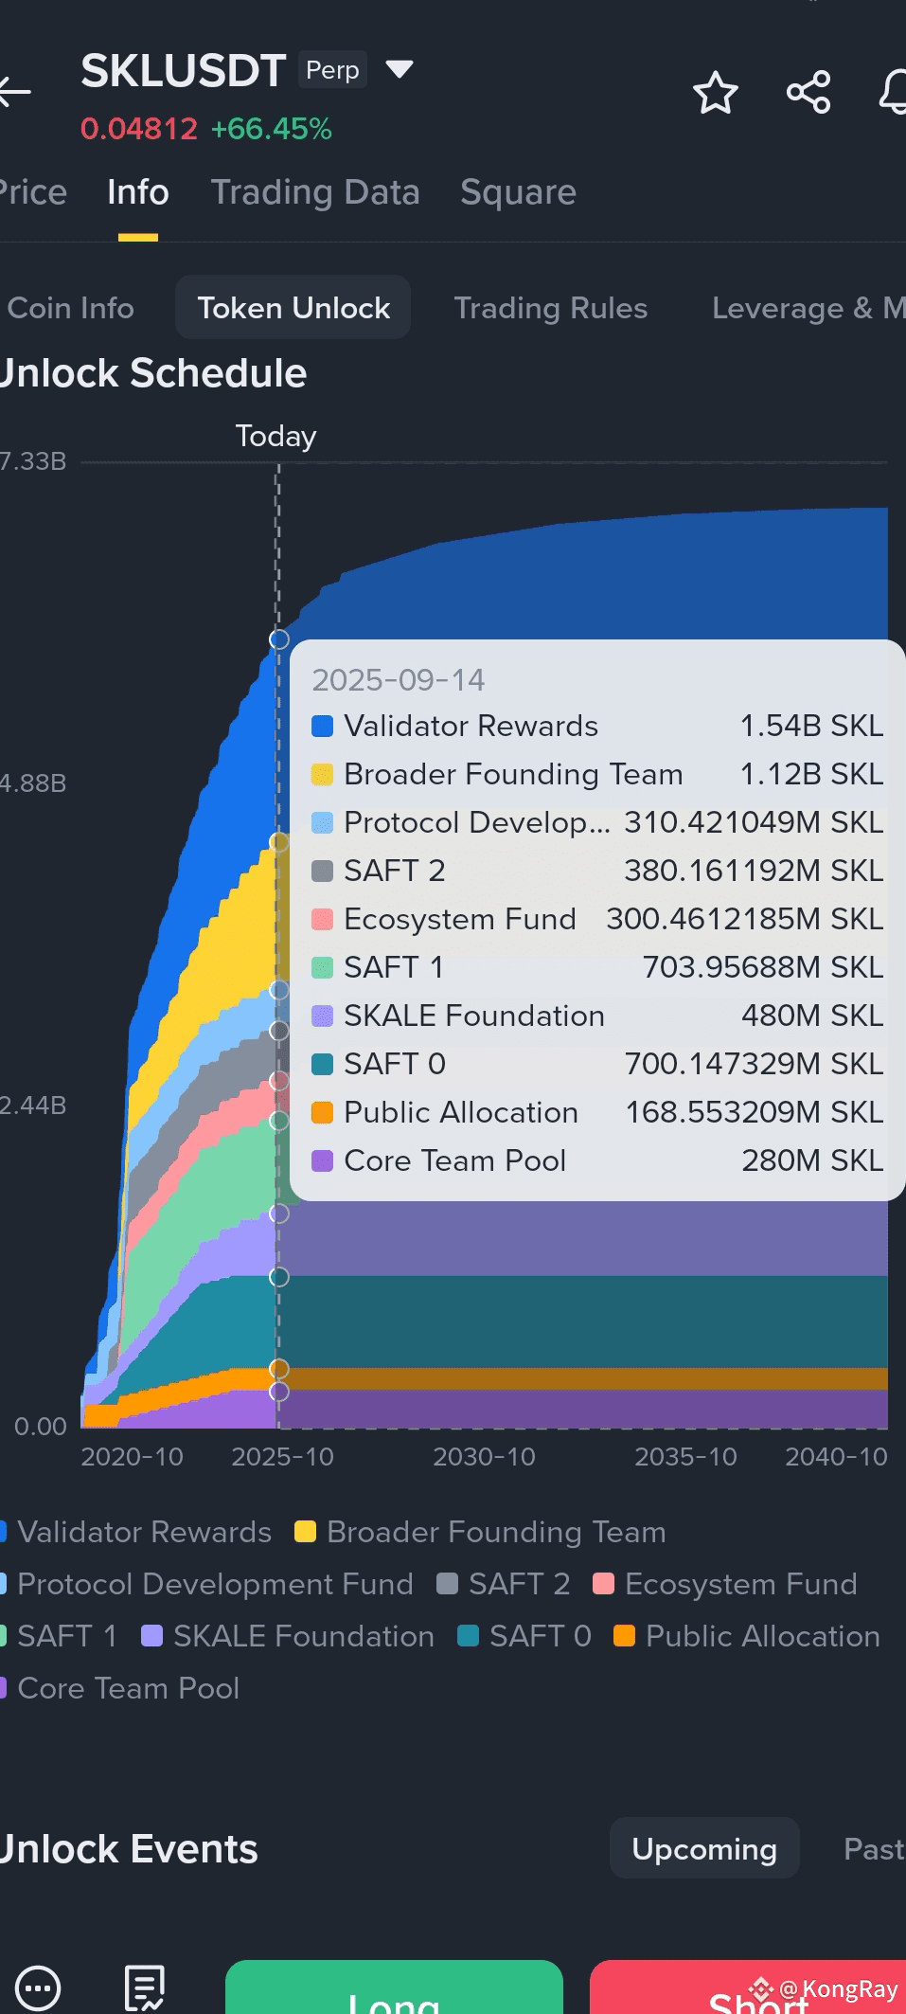906x2014 pixels.
Task: Toggle Public Allocation legend series
Action: click(747, 1636)
